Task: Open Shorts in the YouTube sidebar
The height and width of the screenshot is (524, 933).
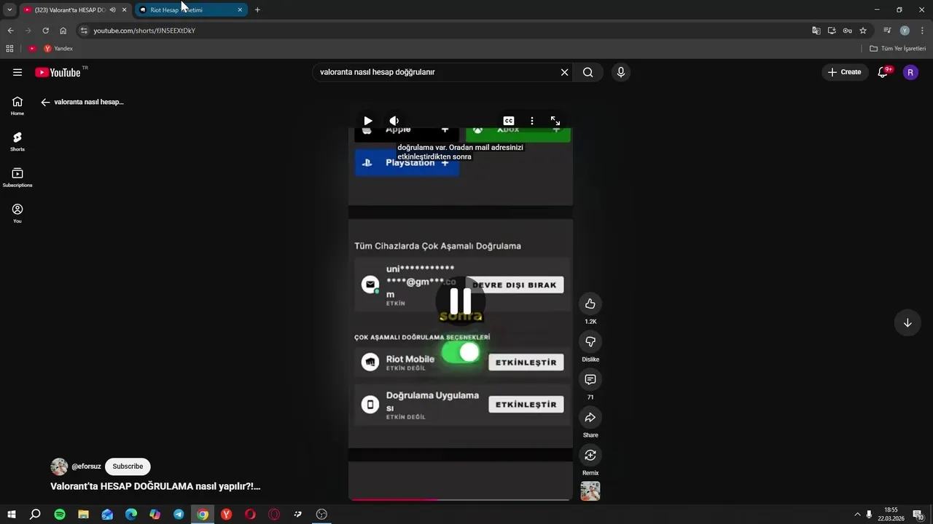Action: [x=17, y=141]
